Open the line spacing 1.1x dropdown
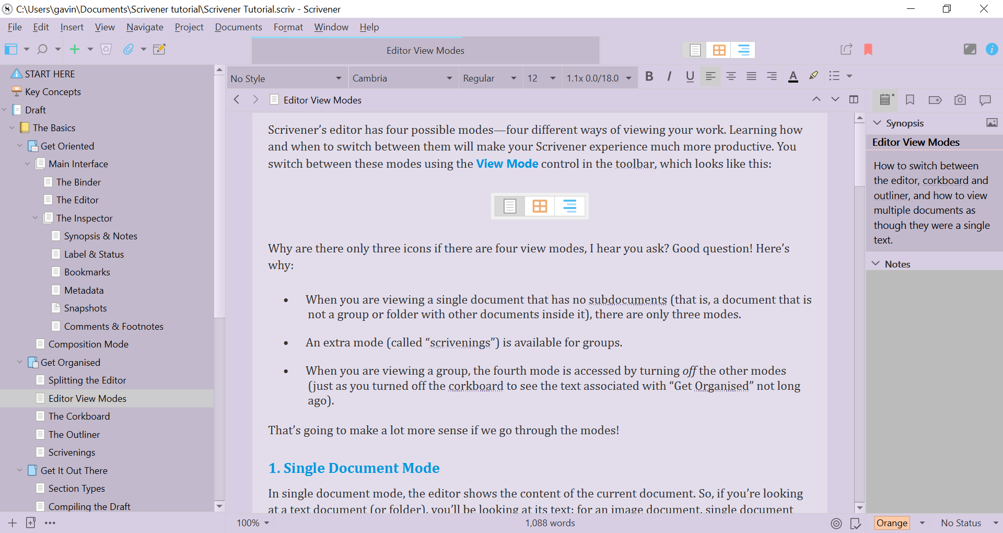 click(x=599, y=78)
